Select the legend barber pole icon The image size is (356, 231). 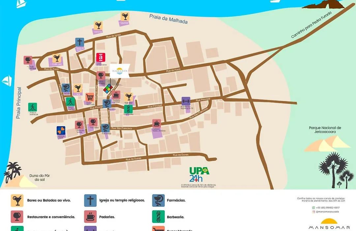pyautogui.click(x=159, y=217)
